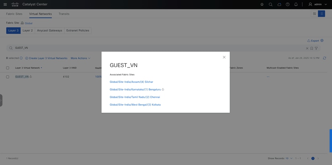Open the West Bengal Kolkata fabric site link
Viewport: 332px width, 165px height.
[x=135, y=104]
